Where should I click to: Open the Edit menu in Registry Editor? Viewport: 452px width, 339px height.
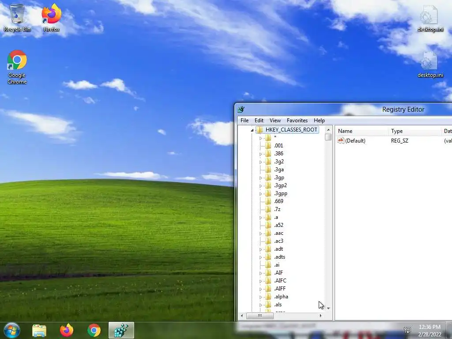[259, 121]
